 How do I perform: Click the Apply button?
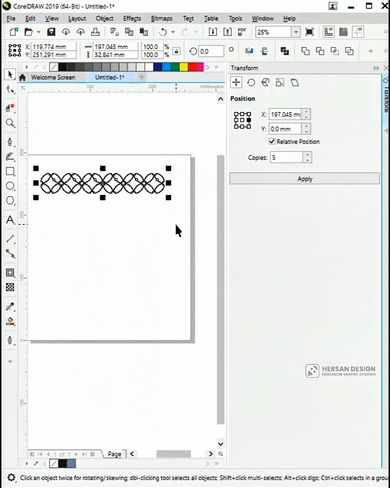[x=305, y=179]
